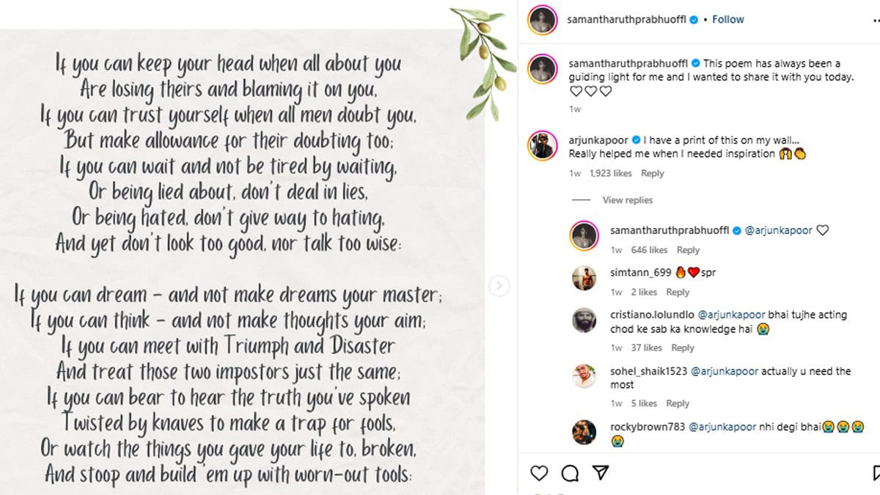Reply to arjunkapoor's comment

[652, 174]
